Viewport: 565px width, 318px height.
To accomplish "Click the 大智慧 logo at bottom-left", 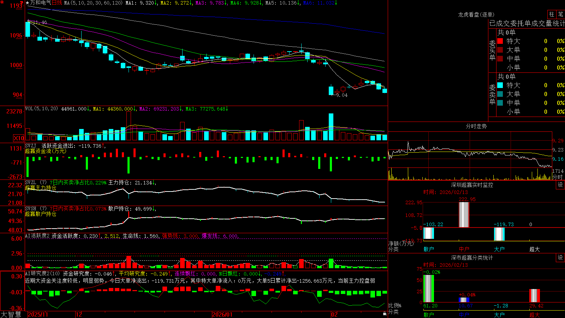I will click(11, 314).
